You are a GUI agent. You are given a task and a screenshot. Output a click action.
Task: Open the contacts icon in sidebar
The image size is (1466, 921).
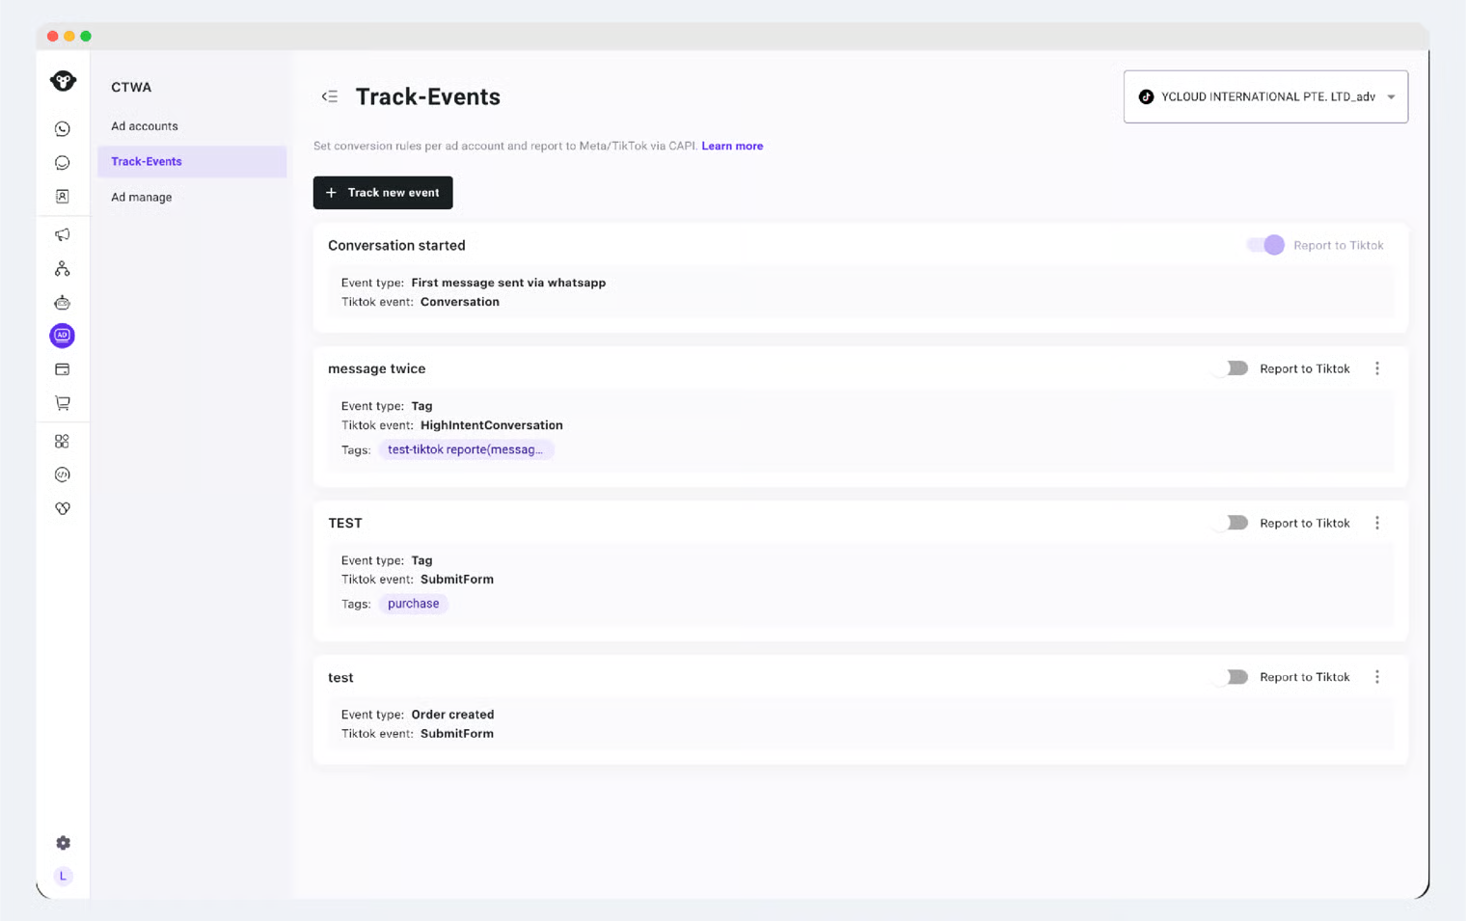pyautogui.click(x=63, y=197)
